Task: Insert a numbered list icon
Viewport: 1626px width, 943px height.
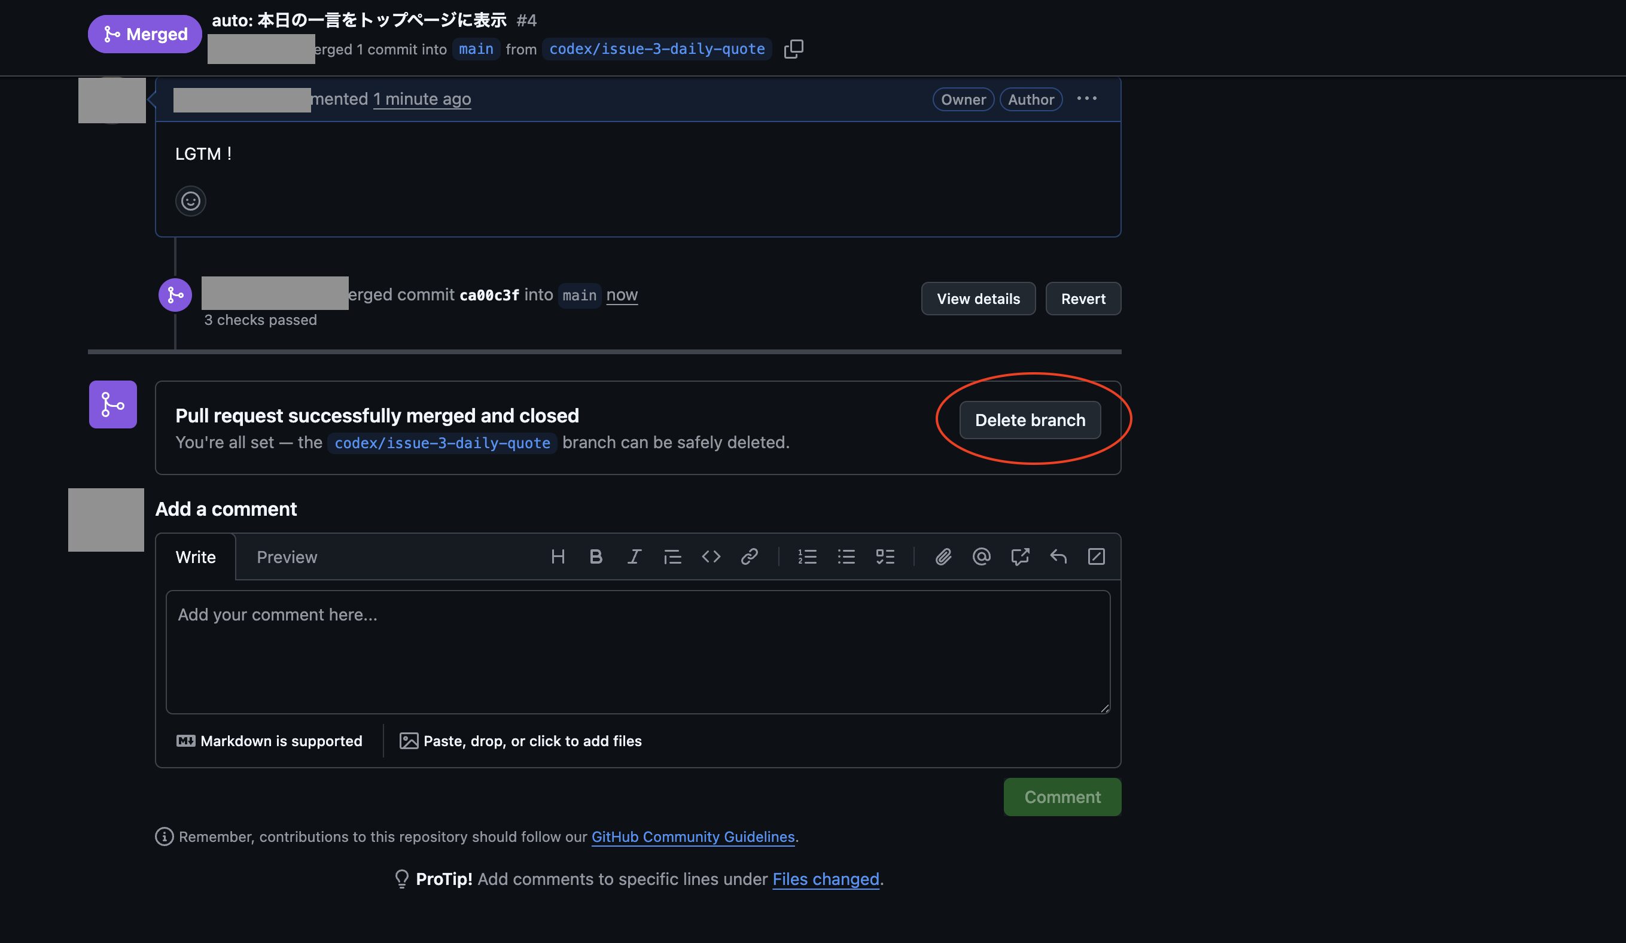Action: 806,556
